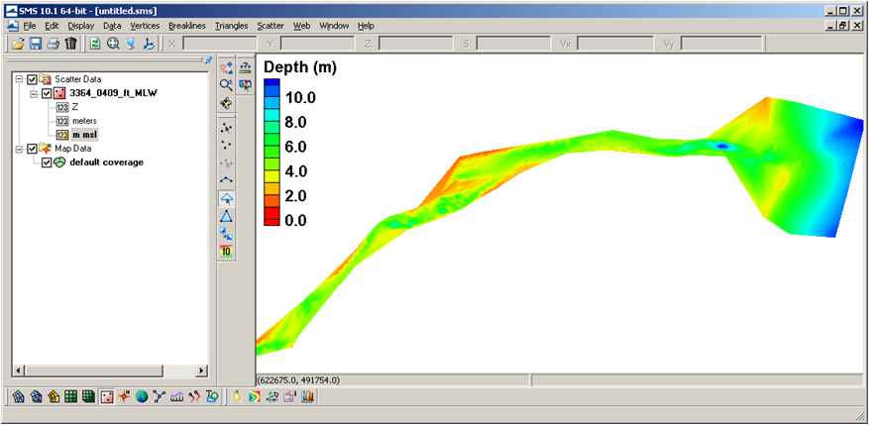Open the Edit menu
Viewport: 869px width, 425px height.
click(x=52, y=26)
